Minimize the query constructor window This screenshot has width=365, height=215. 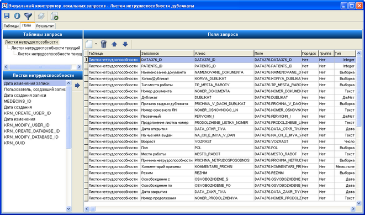click(x=344, y=6)
